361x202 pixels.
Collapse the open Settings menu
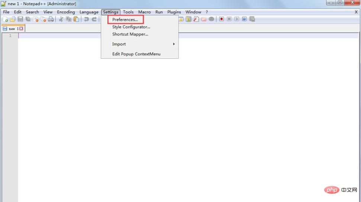pyautogui.click(x=111, y=12)
